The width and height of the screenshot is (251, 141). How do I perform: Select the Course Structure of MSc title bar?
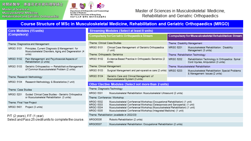click(x=125, y=24)
